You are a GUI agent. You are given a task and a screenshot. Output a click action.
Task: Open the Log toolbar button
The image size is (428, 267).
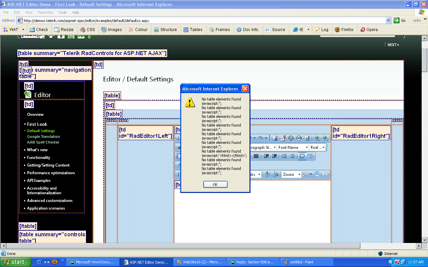coord(322,30)
